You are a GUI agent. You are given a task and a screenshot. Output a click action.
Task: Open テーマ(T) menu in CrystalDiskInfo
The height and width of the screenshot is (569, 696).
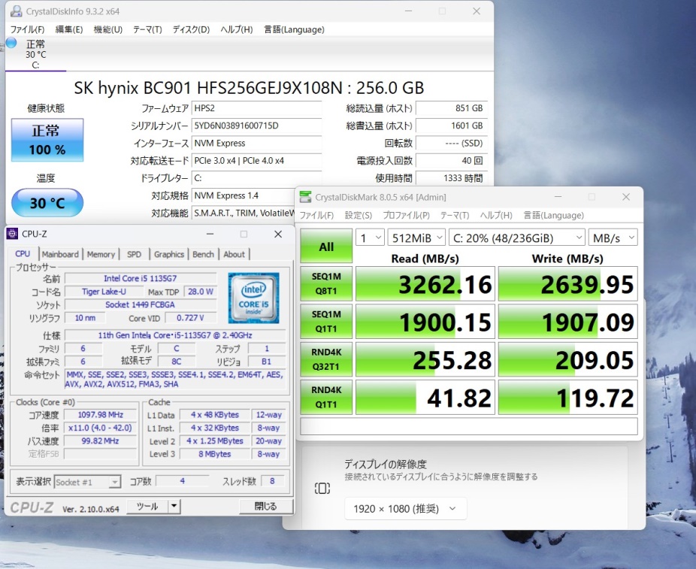tap(147, 30)
